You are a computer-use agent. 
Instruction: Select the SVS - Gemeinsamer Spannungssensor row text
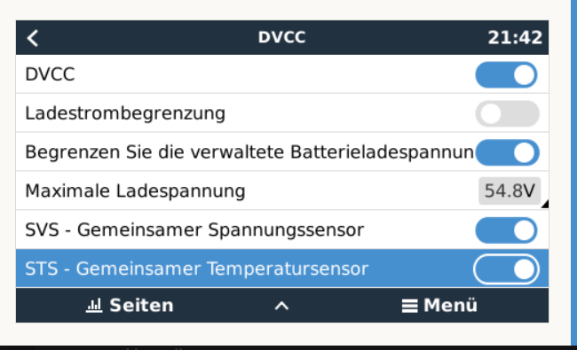194,230
